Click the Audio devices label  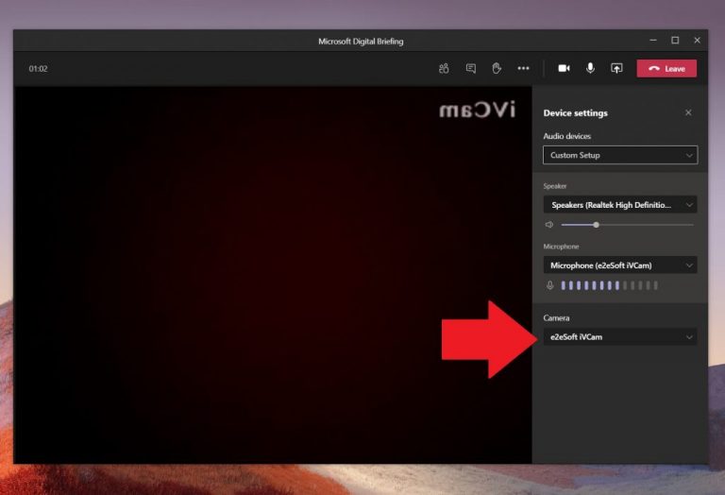click(x=566, y=136)
